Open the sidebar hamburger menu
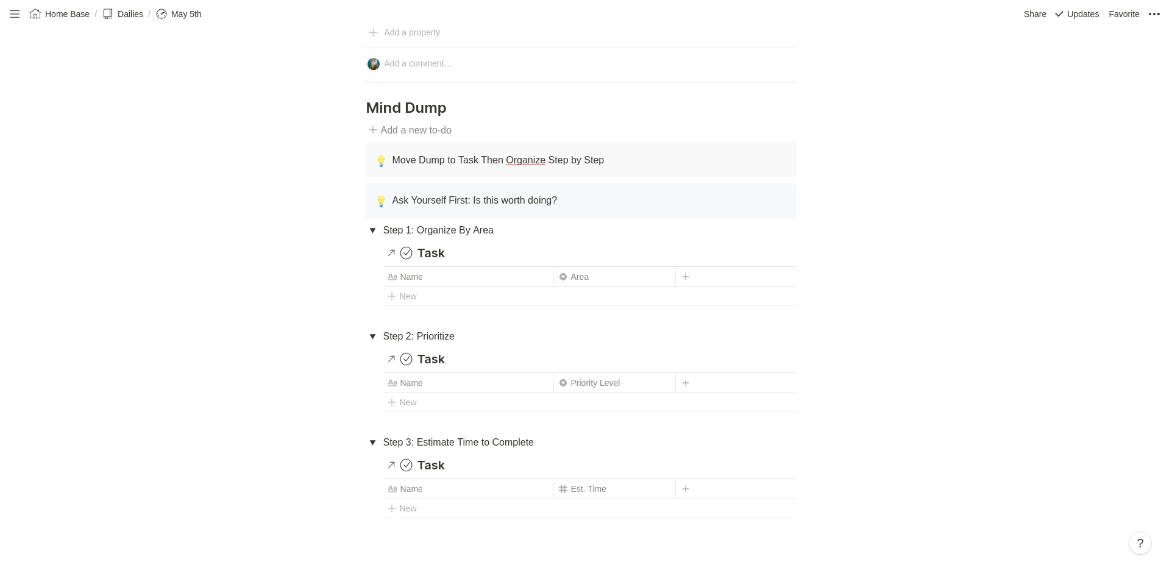The height and width of the screenshot is (573, 1161). point(15,14)
